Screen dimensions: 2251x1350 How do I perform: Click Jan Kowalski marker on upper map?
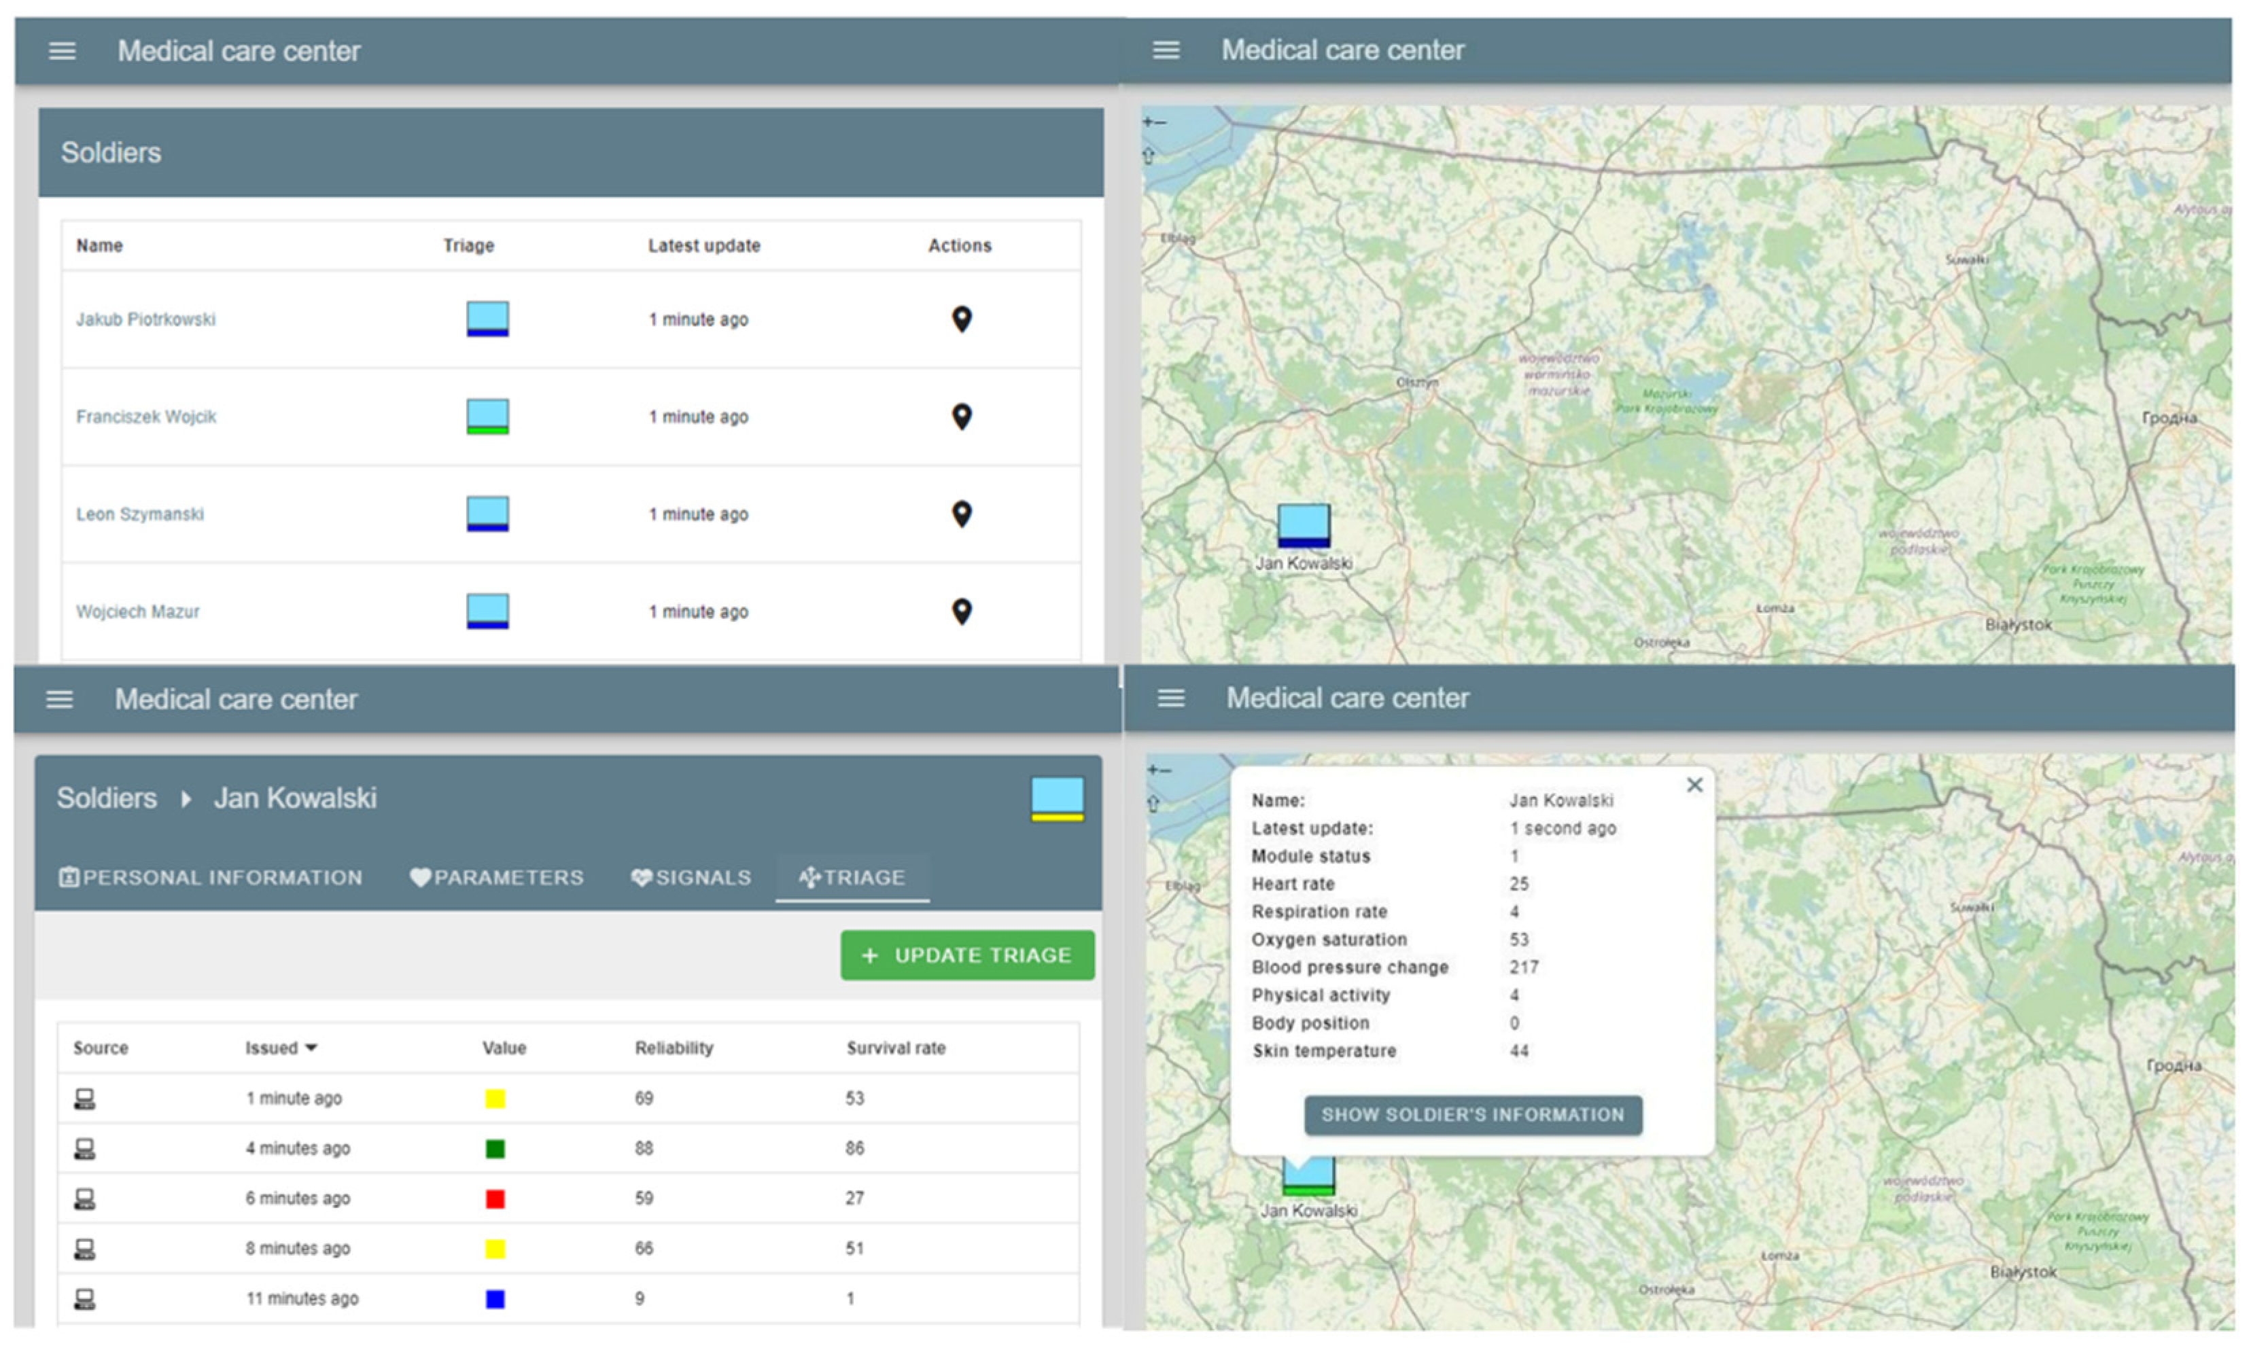(x=1303, y=526)
